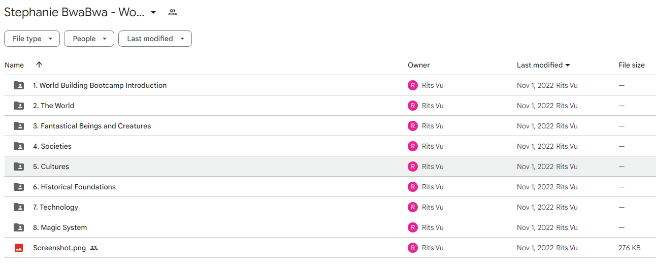Viewport: 656px width, 266px height.
Task: Select the 6. Historical Foundations folder
Action: coord(330,187)
